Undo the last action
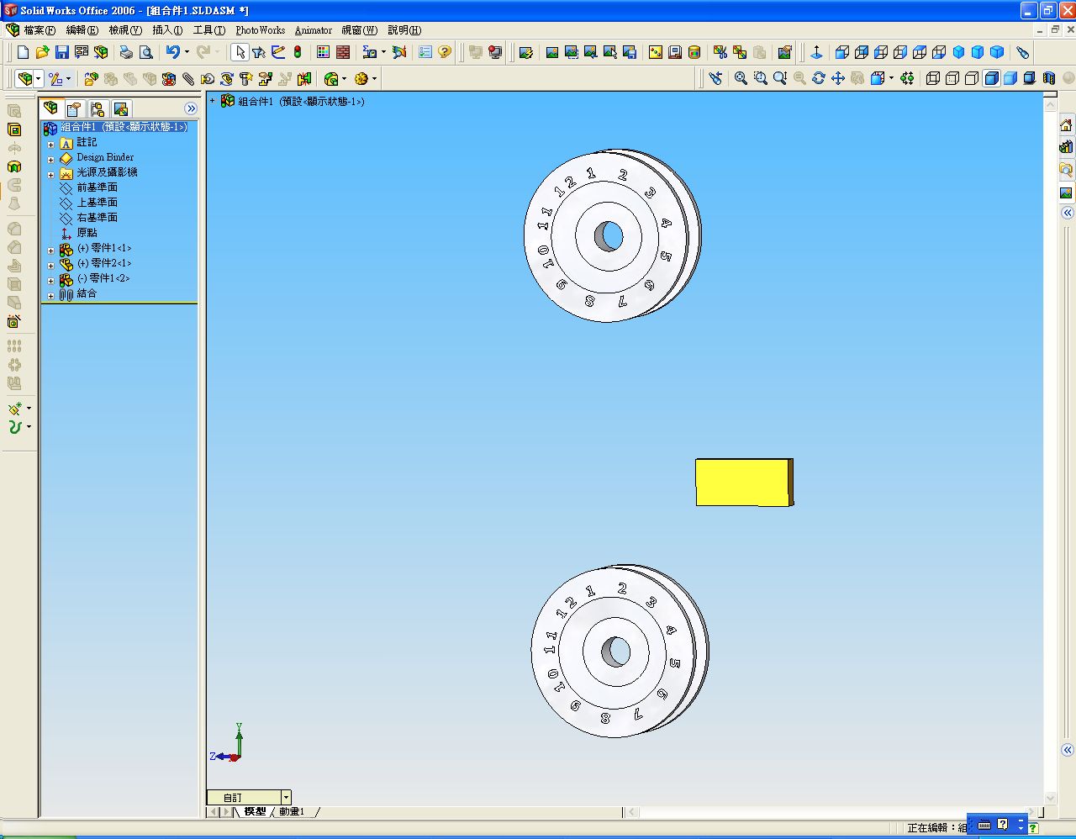1076x839 pixels. point(172,52)
